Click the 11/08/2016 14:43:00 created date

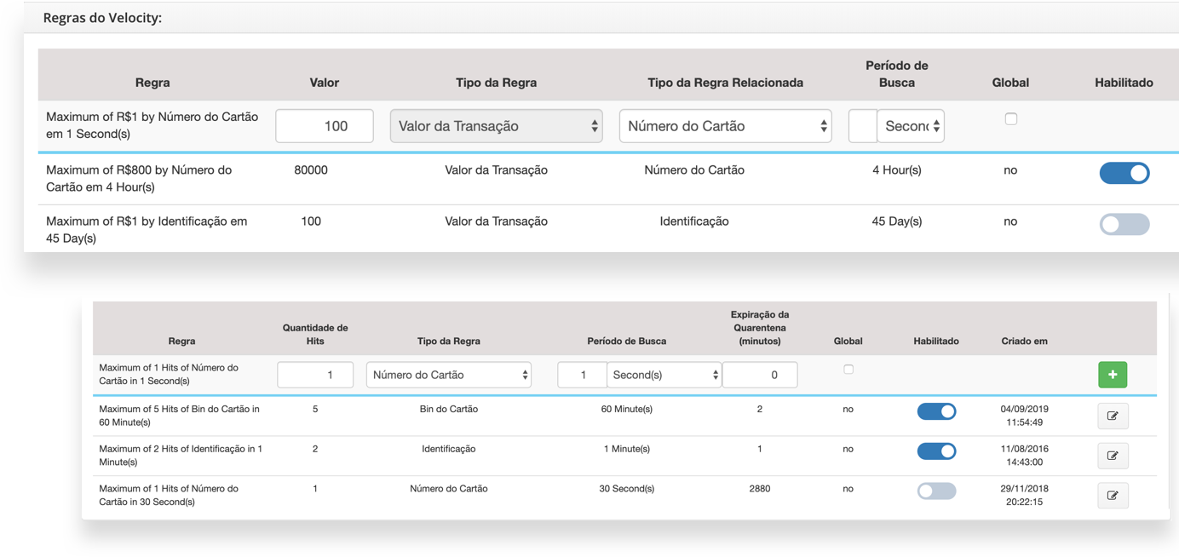coord(1025,456)
